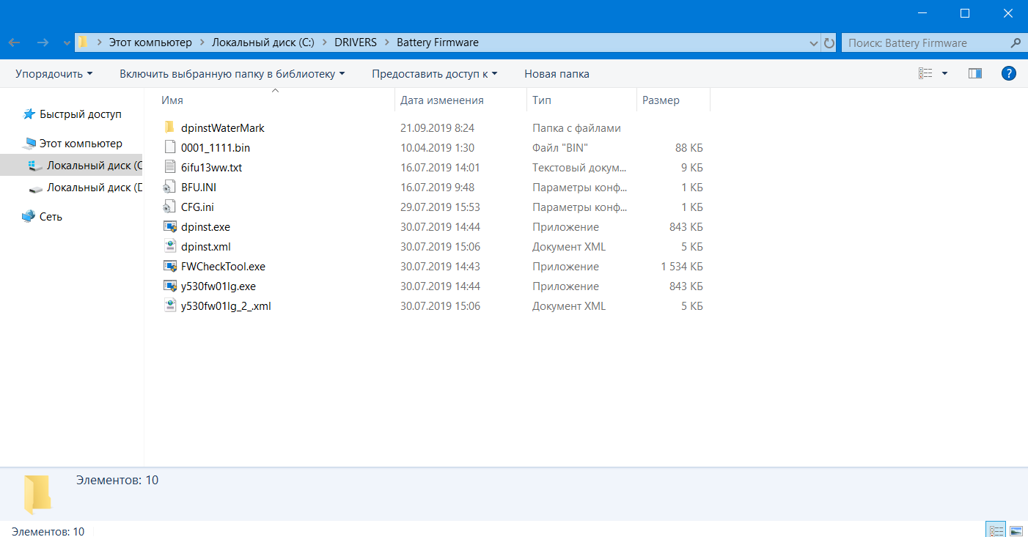Click the FWCheckTool.exe application icon

click(169, 266)
